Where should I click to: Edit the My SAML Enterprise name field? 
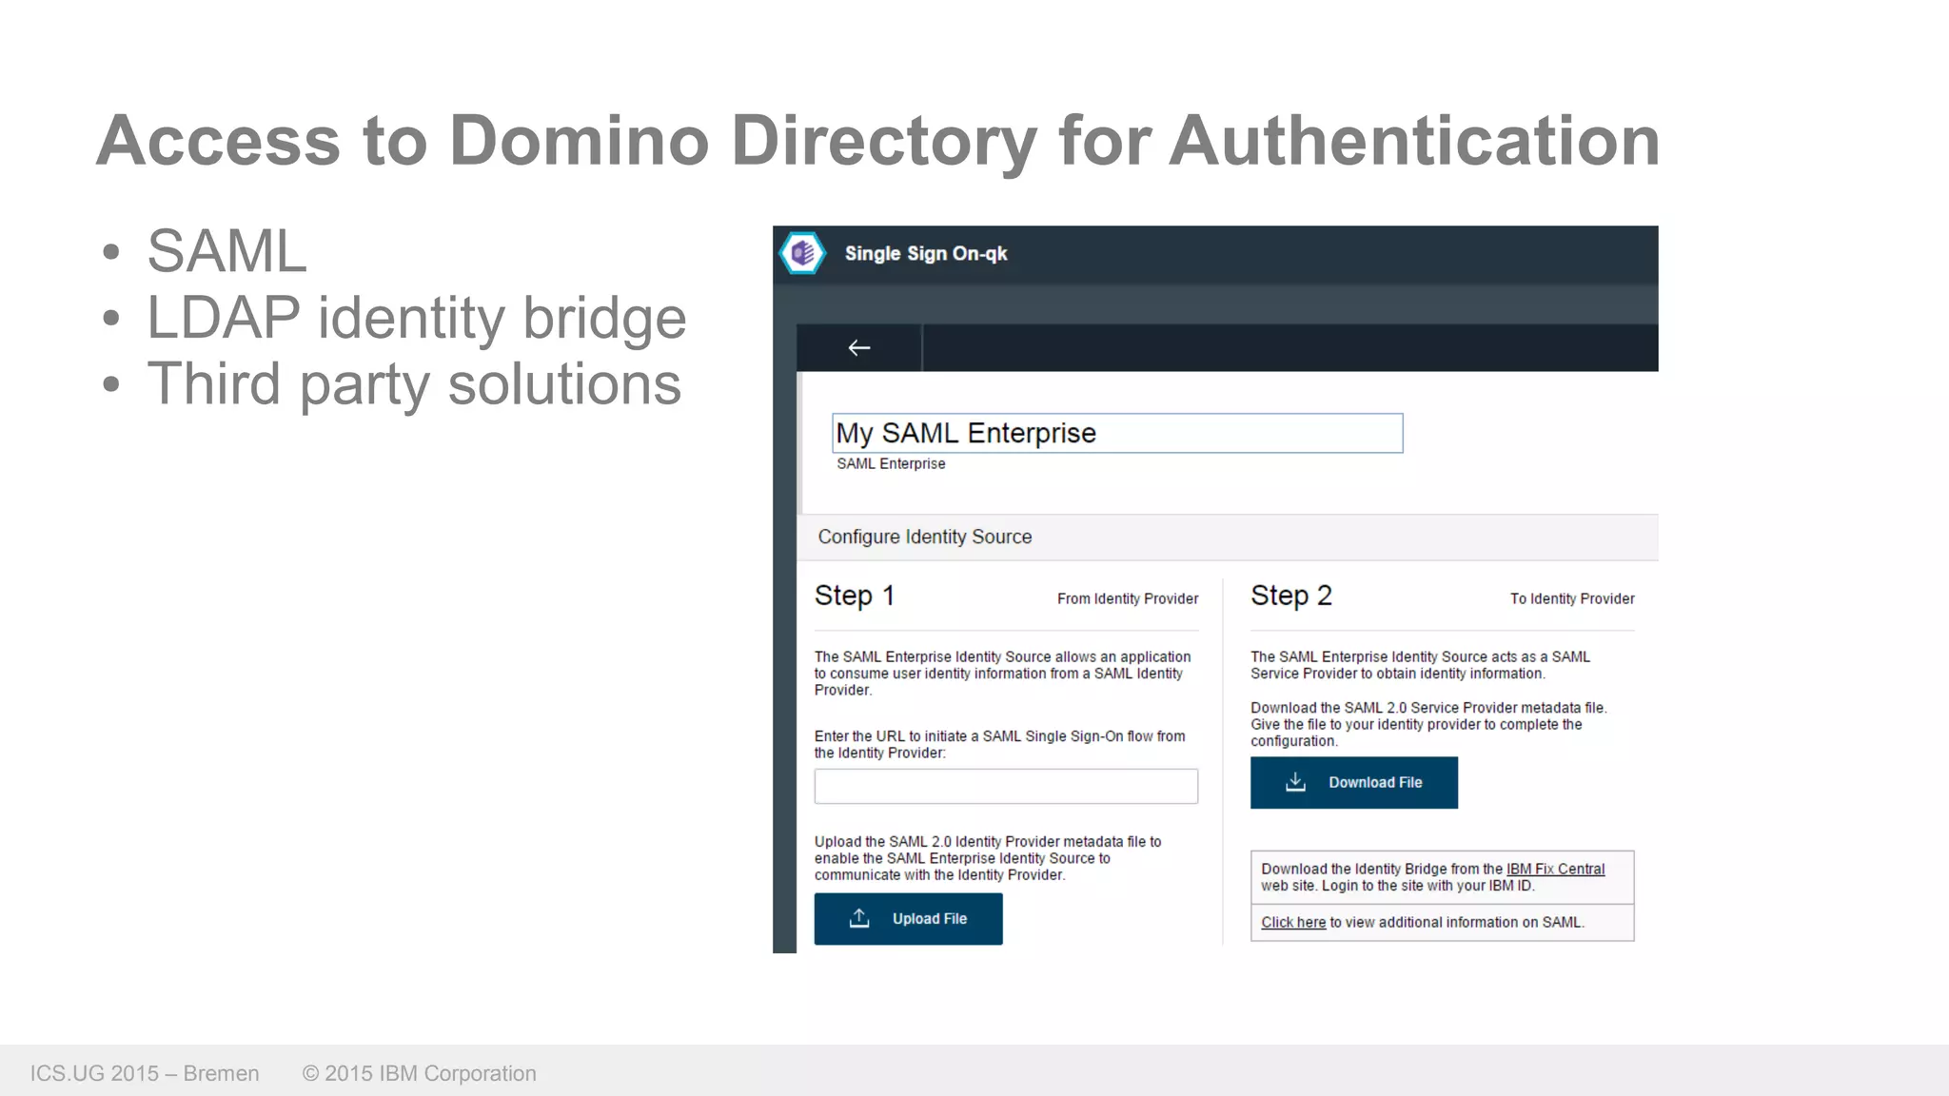pyautogui.click(x=1117, y=433)
